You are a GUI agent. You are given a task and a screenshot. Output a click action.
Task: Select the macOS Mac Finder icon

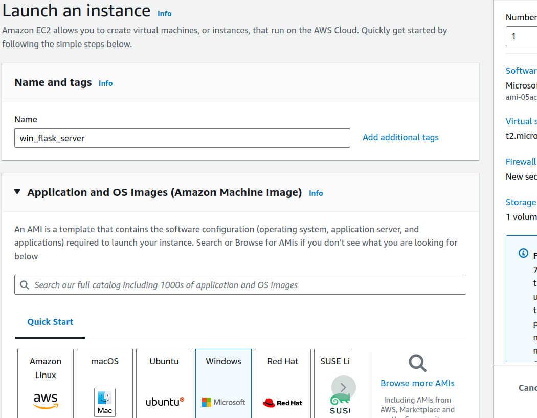105,402
